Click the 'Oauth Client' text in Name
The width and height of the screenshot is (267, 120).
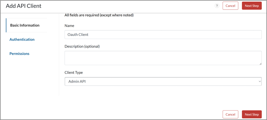tap(78, 35)
